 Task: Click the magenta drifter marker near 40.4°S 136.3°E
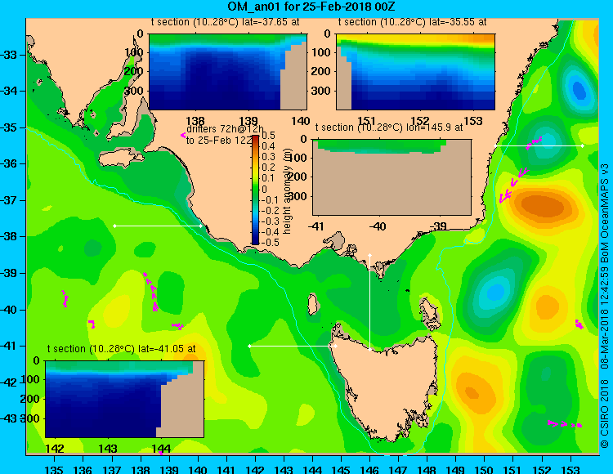(x=92, y=324)
